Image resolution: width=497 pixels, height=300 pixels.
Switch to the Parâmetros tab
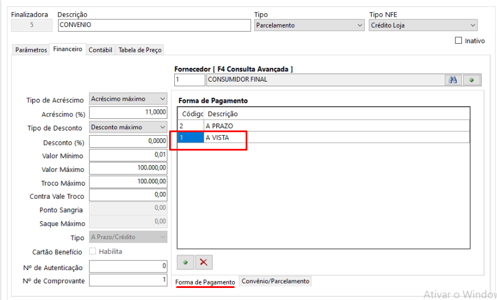tap(31, 50)
